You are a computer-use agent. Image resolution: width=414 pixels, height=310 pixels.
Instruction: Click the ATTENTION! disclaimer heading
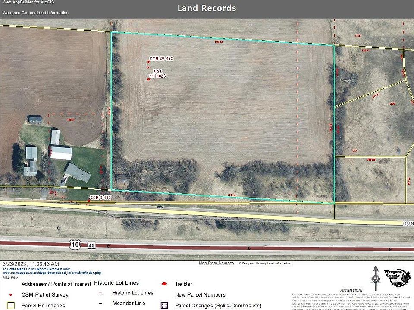[351, 290]
